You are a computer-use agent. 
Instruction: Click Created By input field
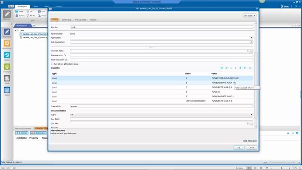point(161,106)
